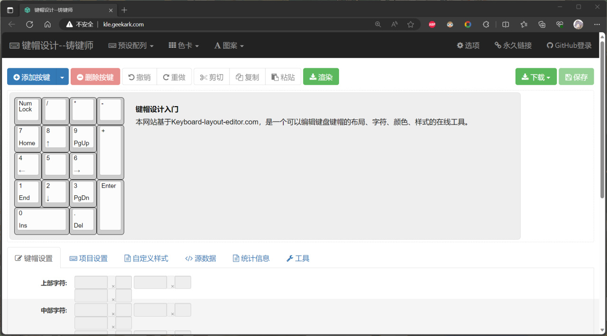Open the 预设配列 preset layouts menu

[131, 45]
